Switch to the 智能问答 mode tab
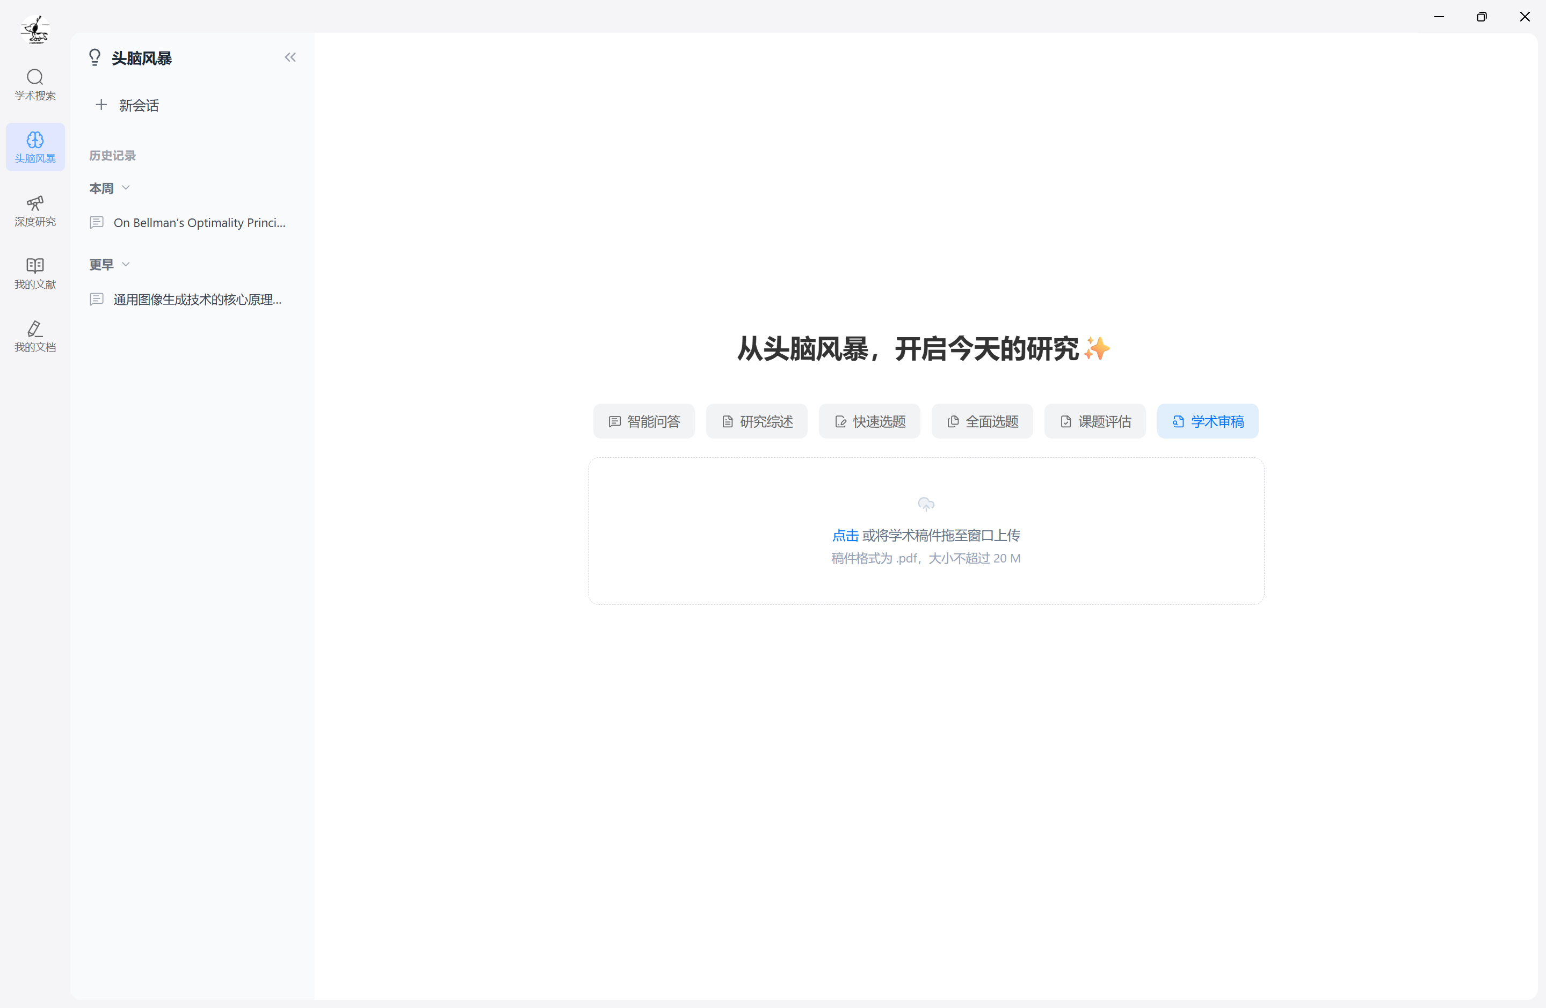Screen dimensions: 1546x1008 coord(644,421)
